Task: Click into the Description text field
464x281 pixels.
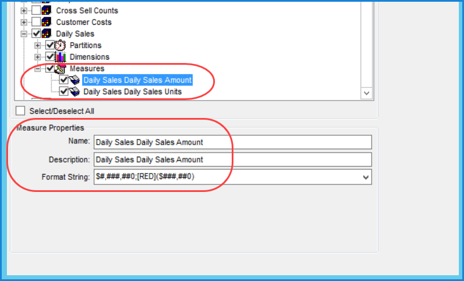Action: click(232, 160)
